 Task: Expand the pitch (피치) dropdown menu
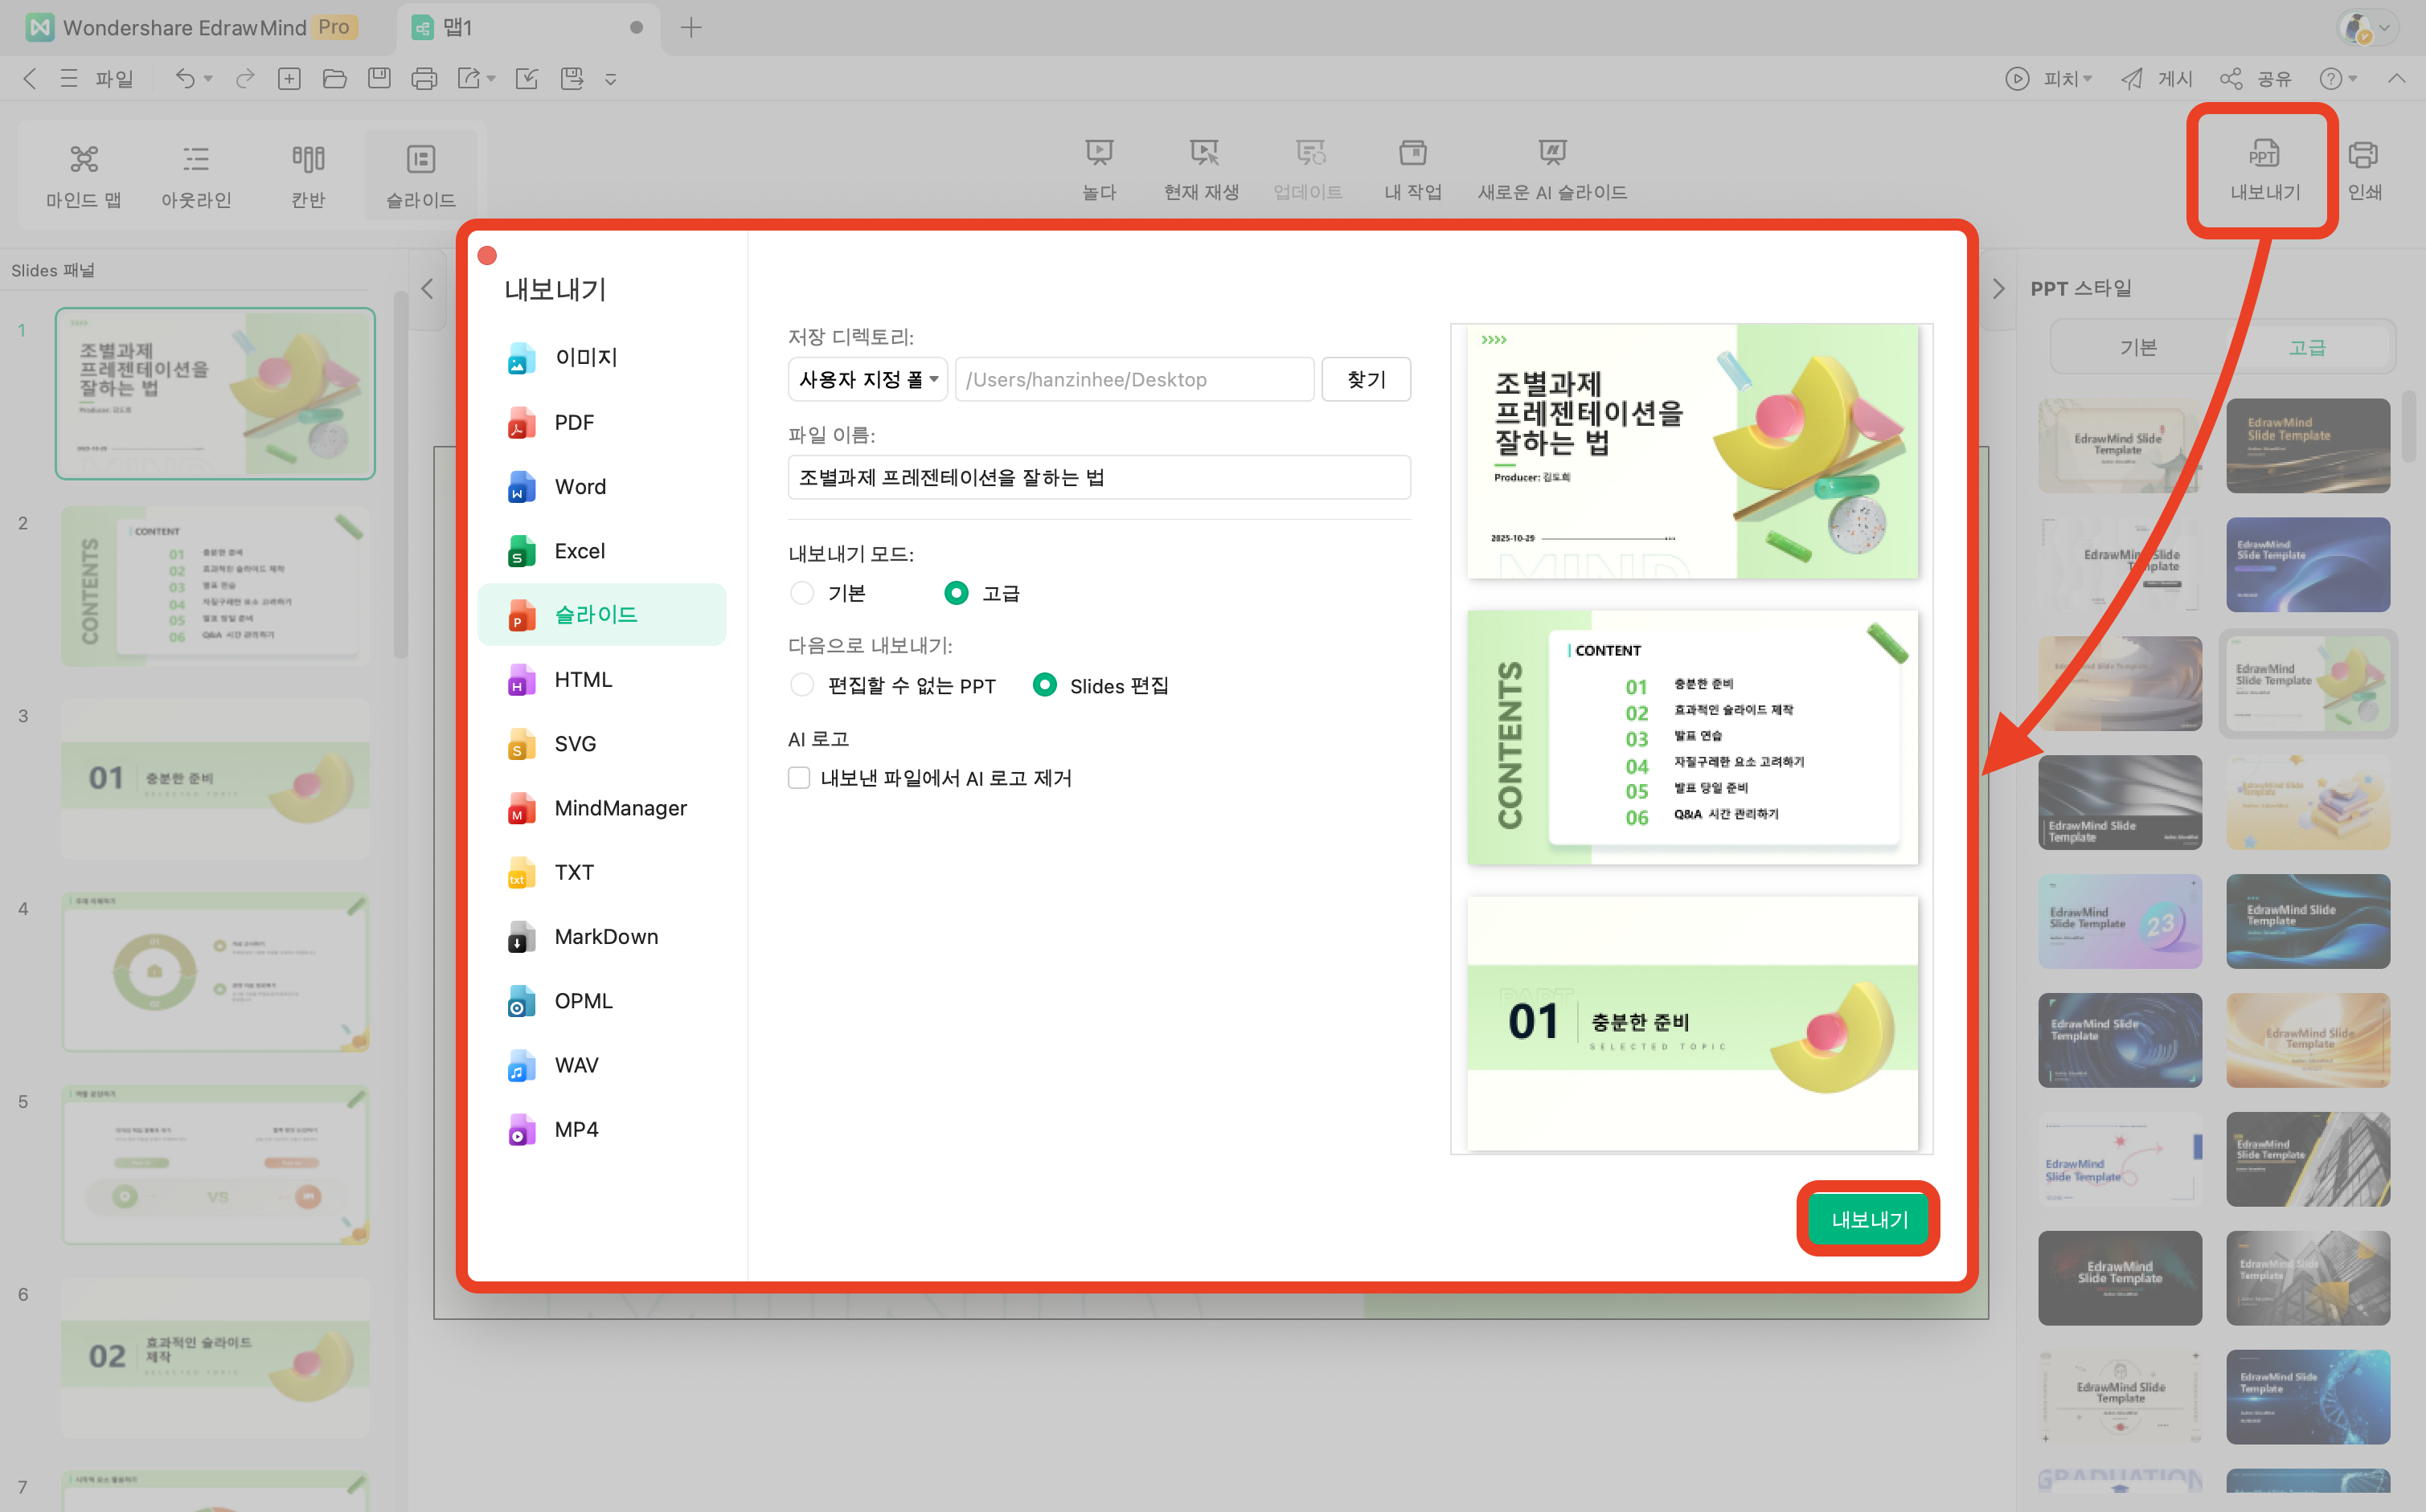tap(2087, 78)
